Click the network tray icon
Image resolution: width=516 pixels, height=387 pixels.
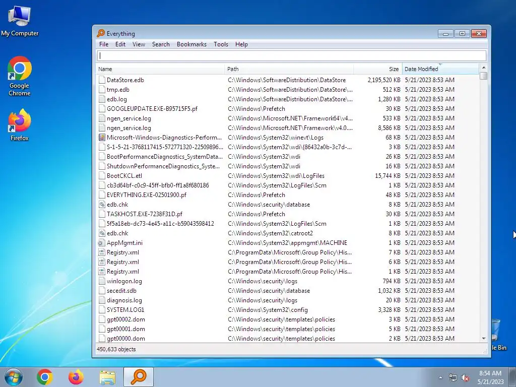453,378
